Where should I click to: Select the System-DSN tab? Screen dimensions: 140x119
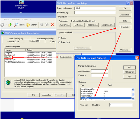coord(34,41)
